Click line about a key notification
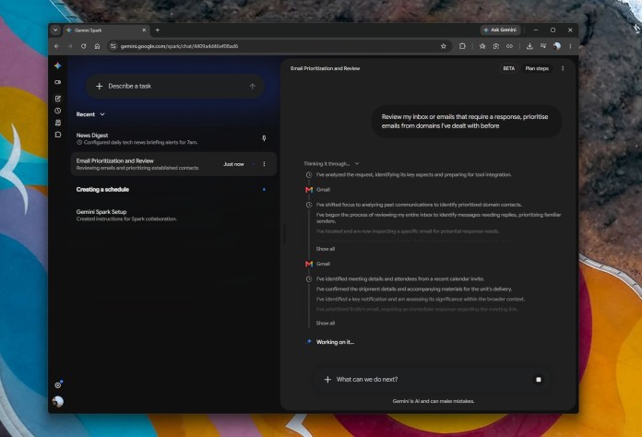 coord(420,299)
